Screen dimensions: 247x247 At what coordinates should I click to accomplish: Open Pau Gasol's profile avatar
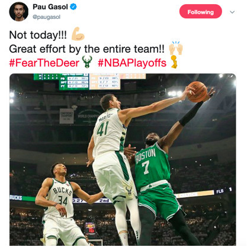click(x=19, y=11)
